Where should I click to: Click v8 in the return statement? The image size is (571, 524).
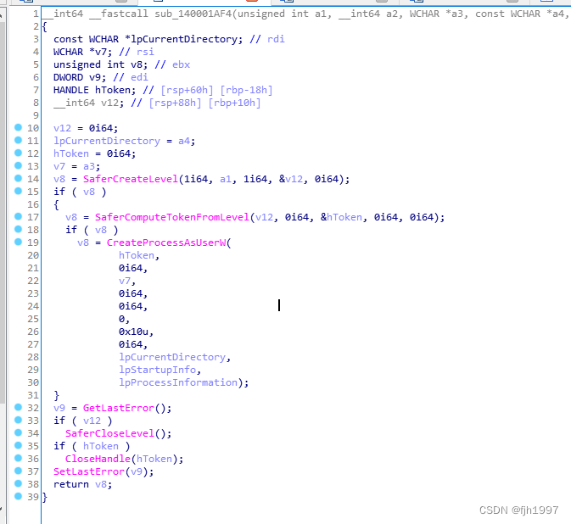click(100, 484)
